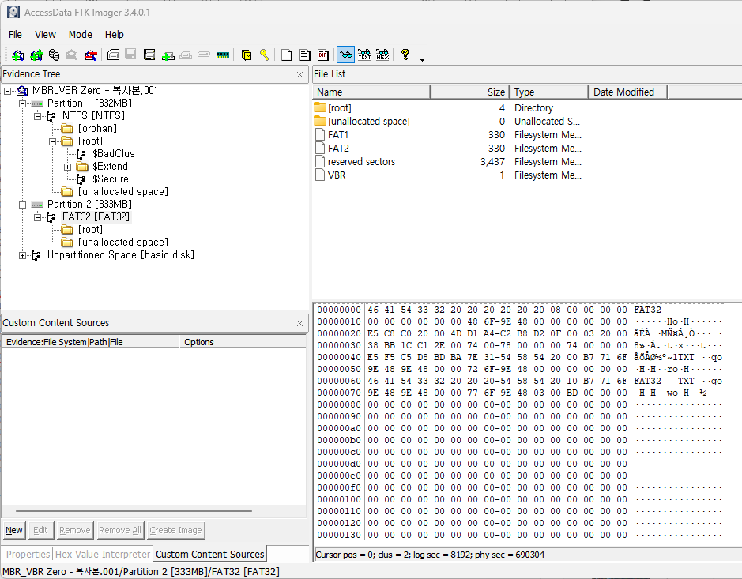The width and height of the screenshot is (742, 579).
Task: Click the Options column header
Action: pyautogui.click(x=243, y=342)
